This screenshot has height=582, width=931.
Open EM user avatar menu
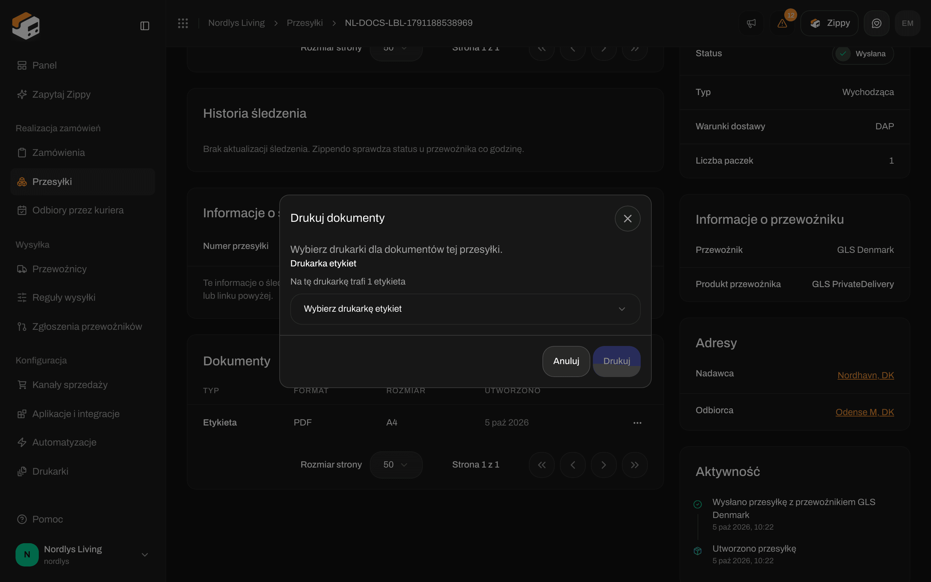tap(907, 23)
